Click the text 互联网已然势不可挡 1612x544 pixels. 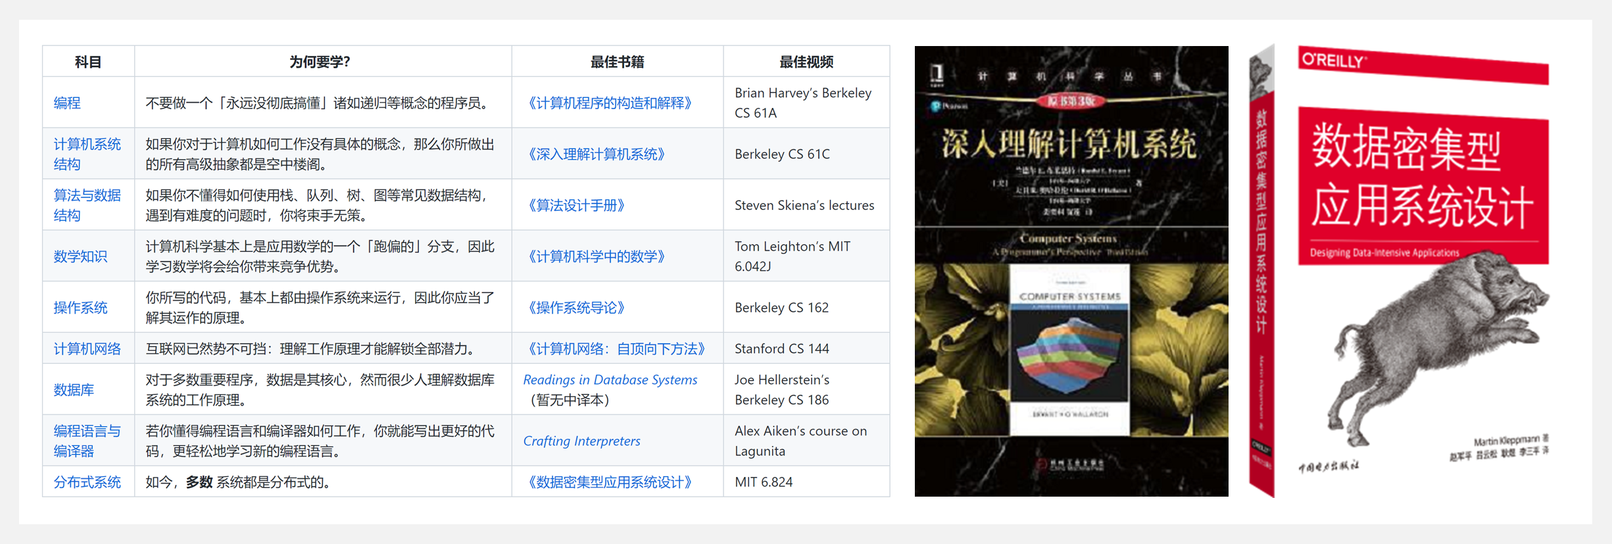[x=206, y=349]
